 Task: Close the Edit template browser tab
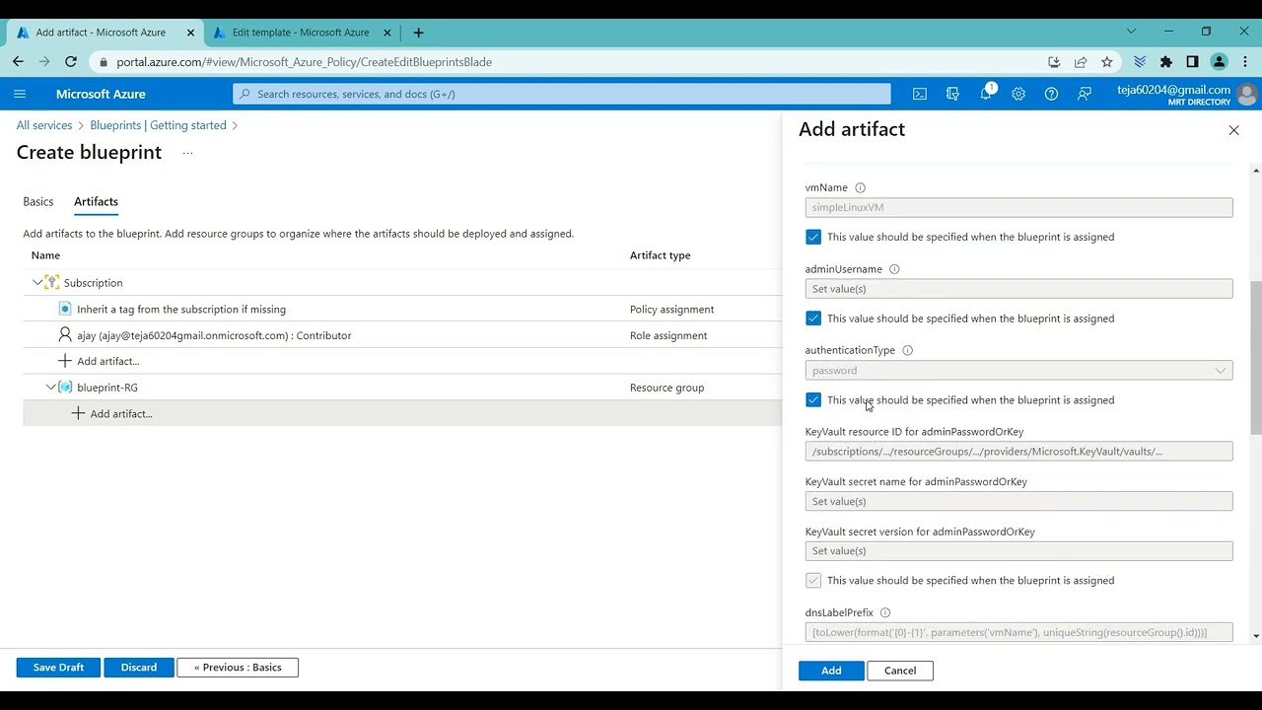click(x=387, y=33)
